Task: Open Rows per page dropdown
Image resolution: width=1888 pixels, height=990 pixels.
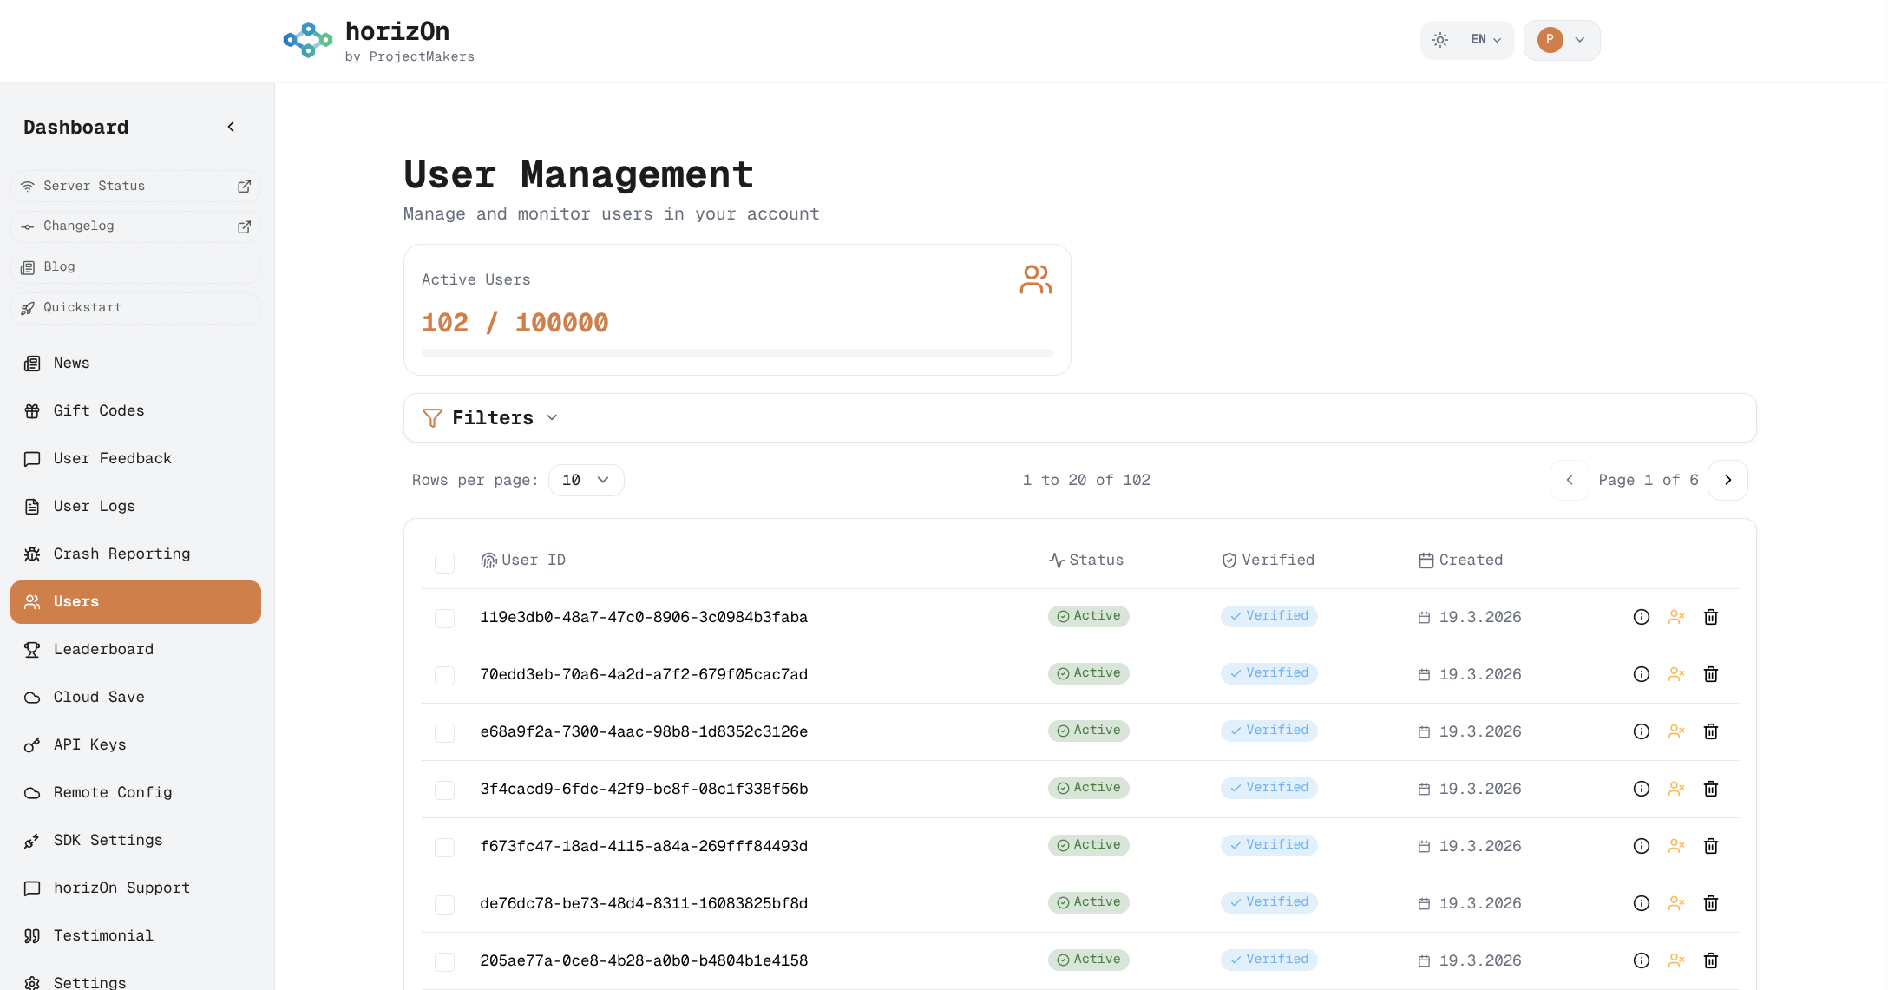Action: 586,480
